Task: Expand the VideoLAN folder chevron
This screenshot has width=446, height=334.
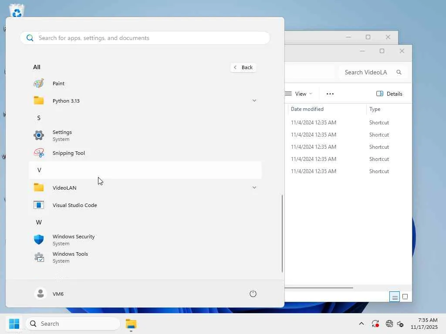Action: point(254,187)
